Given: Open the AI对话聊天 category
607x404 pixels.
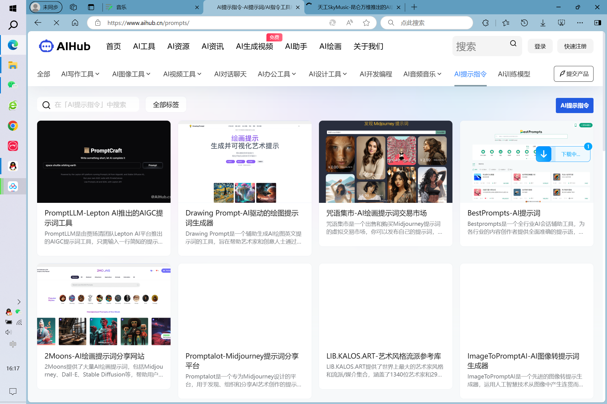Looking at the screenshot, I should (230, 74).
